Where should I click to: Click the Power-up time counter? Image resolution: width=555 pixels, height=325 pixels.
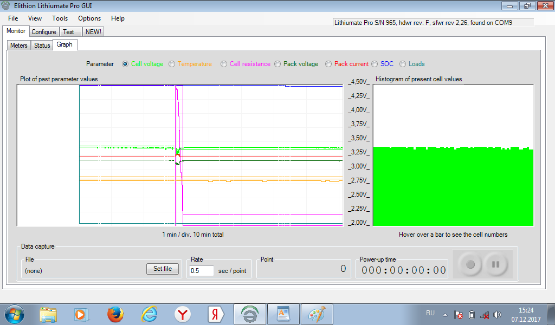[403, 270]
